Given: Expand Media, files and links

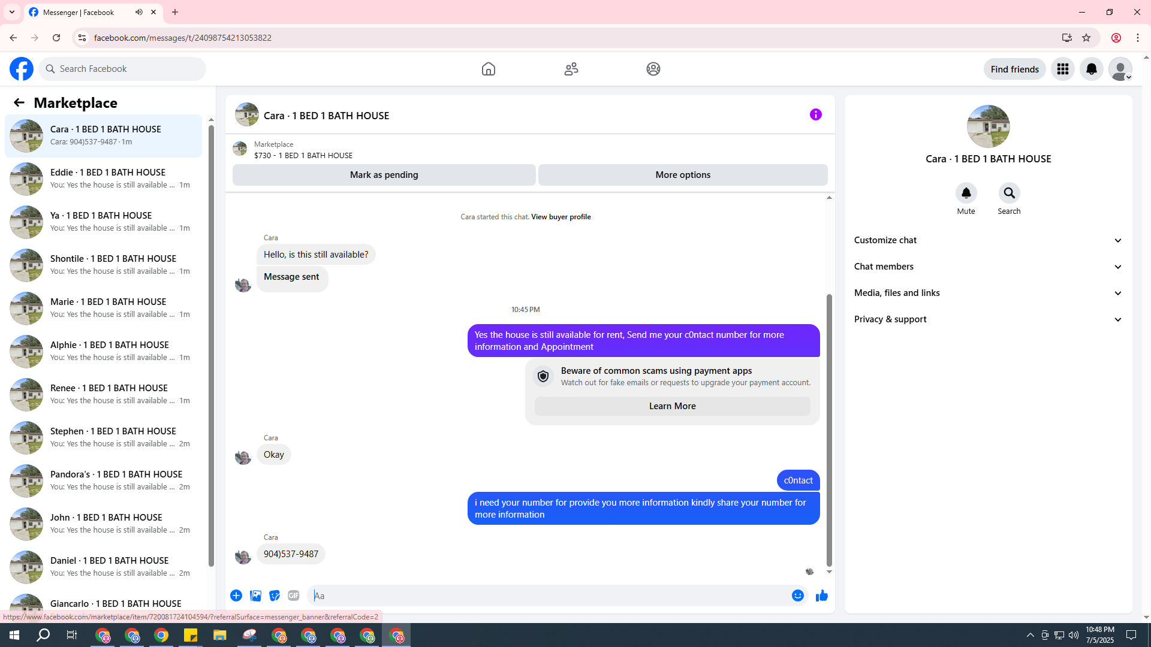Looking at the screenshot, I should point(987,293).
